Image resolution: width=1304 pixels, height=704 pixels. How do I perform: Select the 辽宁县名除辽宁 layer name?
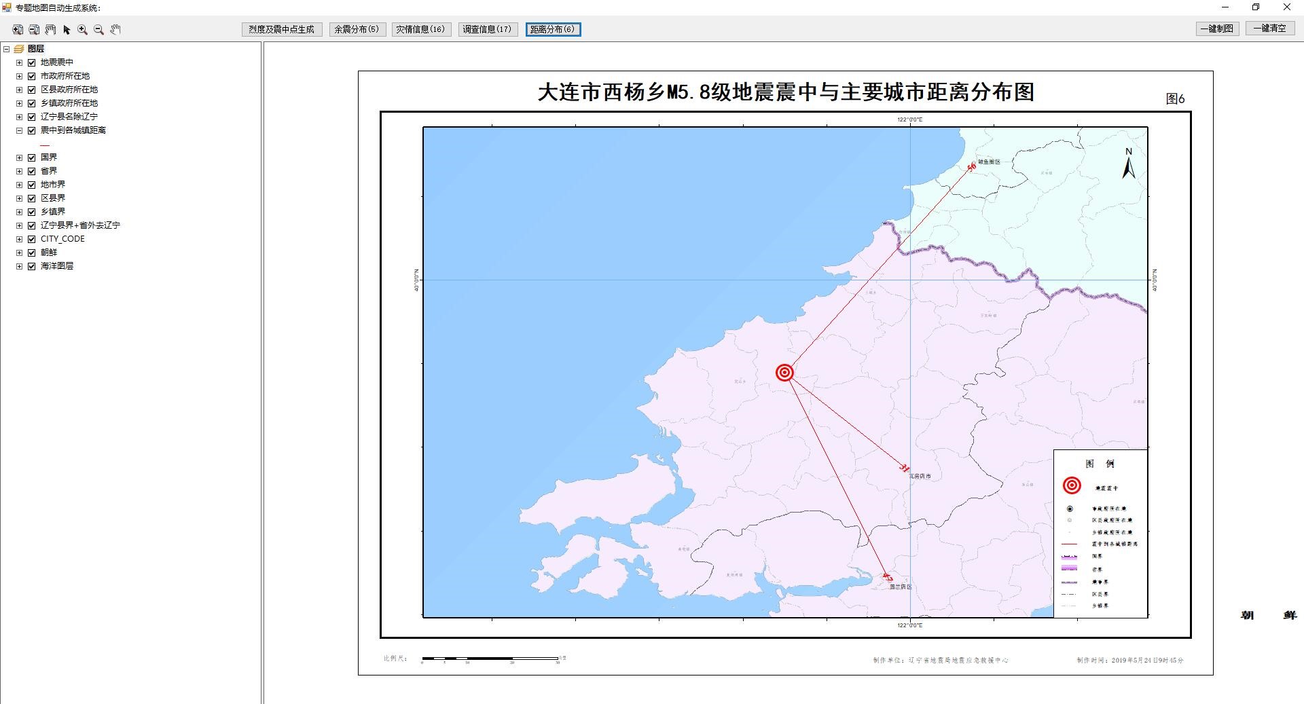(69, 117)
